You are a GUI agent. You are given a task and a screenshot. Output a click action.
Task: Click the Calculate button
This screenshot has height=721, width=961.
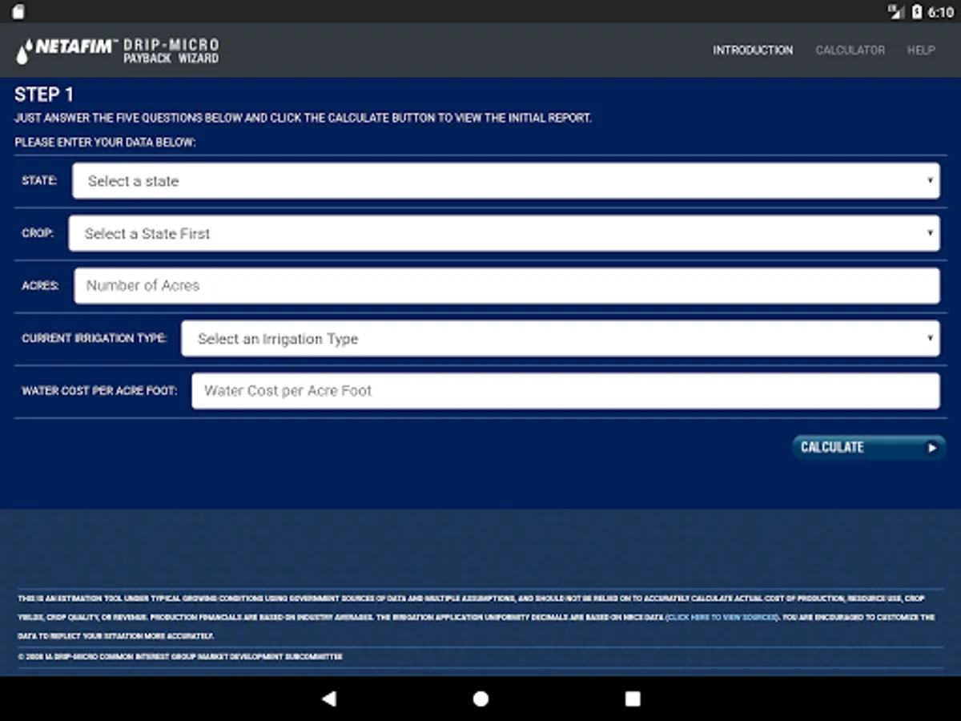click(x=869, y=447)
